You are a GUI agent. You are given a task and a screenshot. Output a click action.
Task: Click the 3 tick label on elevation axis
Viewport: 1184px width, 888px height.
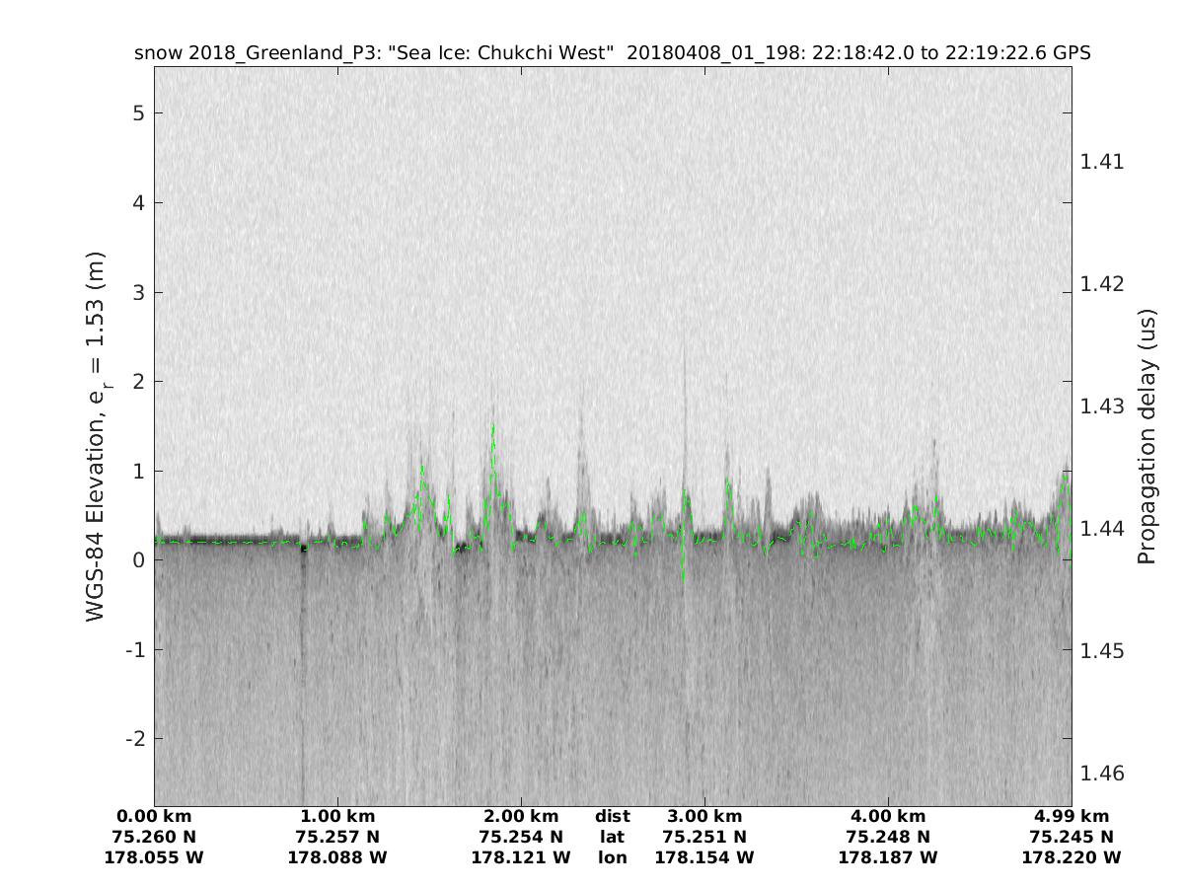140,293
